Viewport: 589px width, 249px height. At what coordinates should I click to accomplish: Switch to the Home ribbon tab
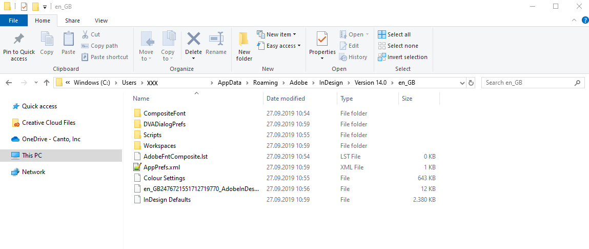(43, 21)
